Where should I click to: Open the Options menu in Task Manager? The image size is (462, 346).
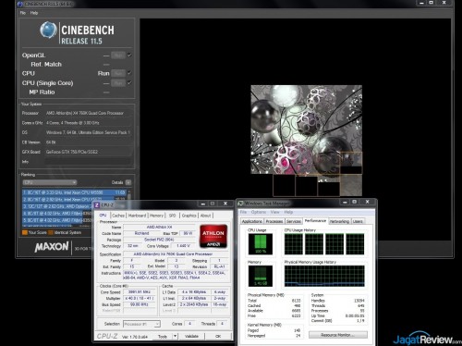click(x=259, y=212)
